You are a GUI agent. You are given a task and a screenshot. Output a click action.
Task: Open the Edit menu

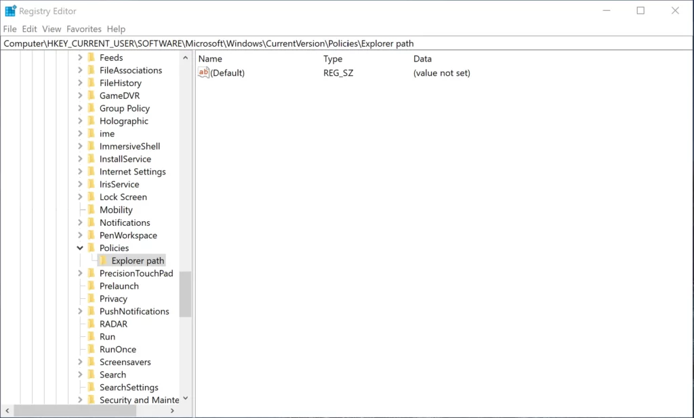pyautogui.click(x=29, y=29)
